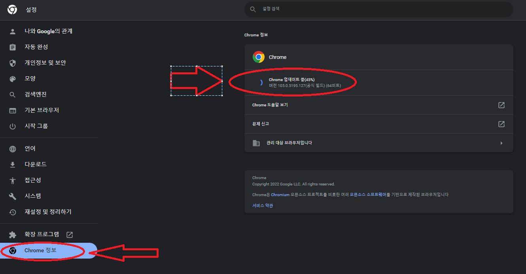Click the shield icon for 개인정보 및 보안

(13, 63)
